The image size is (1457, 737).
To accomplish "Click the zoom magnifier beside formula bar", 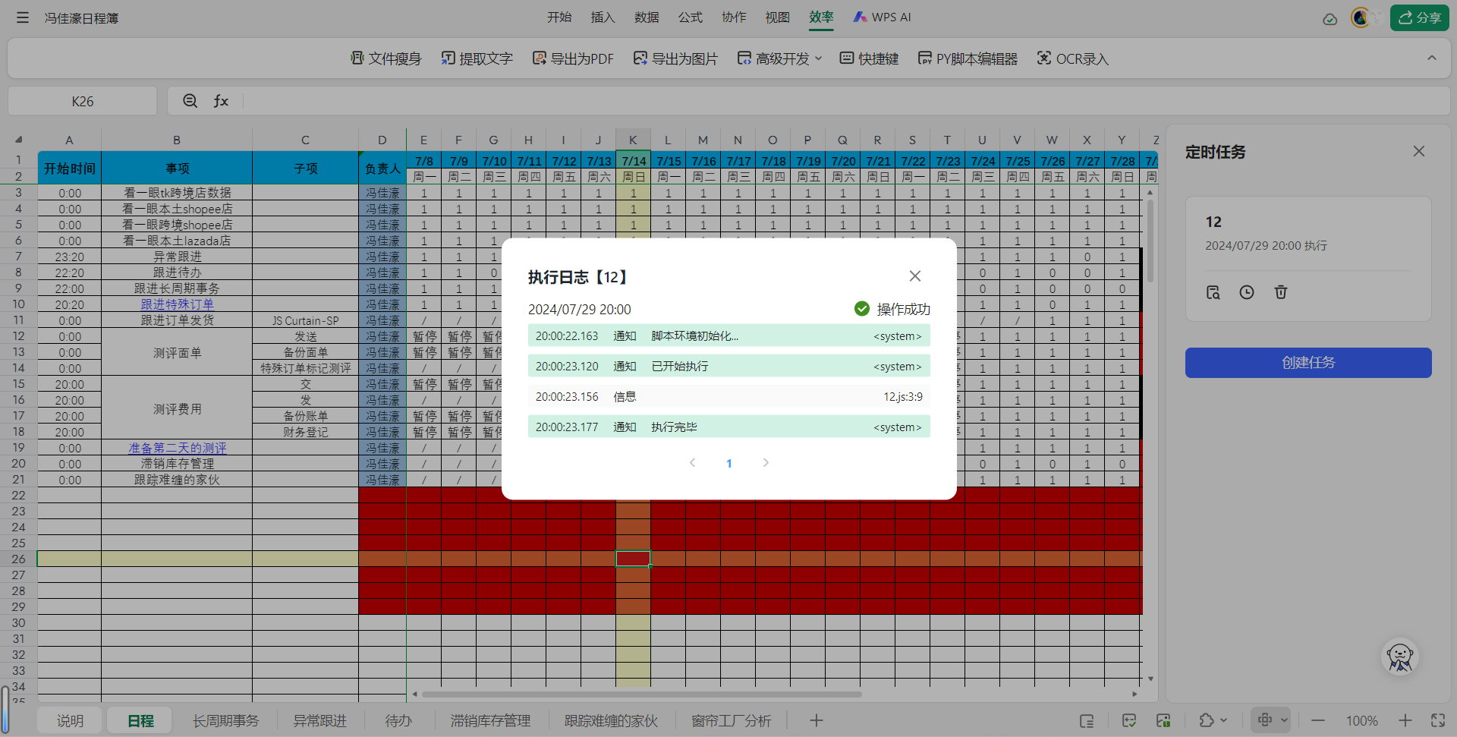I will pyautogui.click(x=190, y=101).
